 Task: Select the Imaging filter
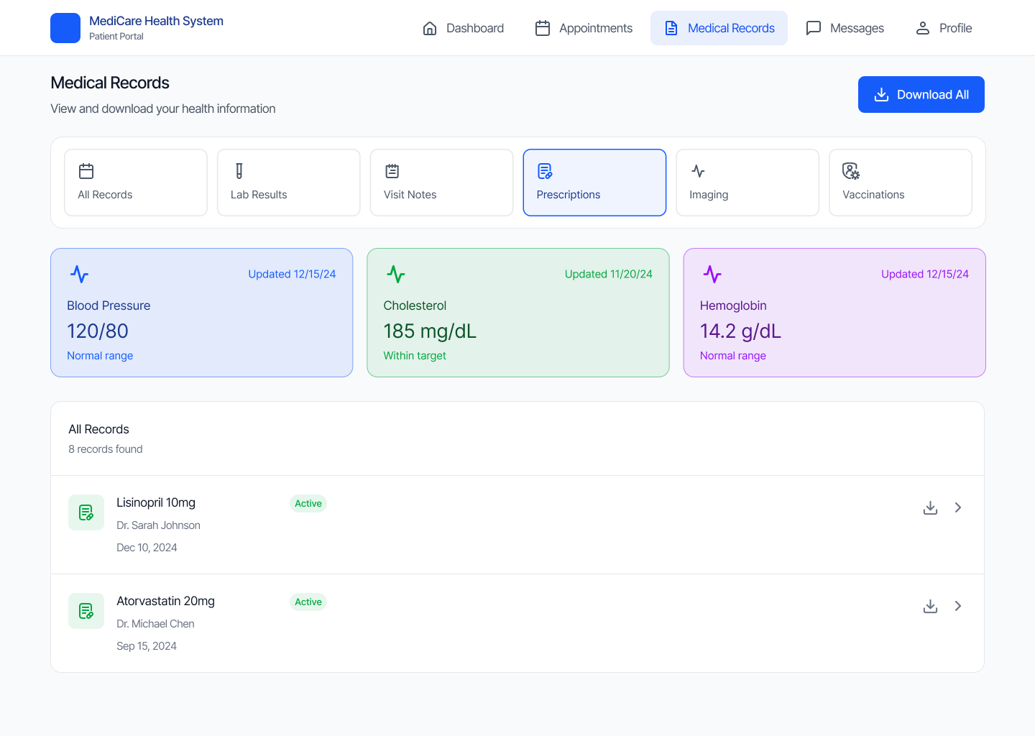pos(747,183)
